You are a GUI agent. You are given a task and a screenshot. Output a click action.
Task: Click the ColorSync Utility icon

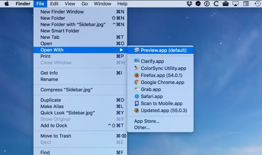pos(137,68)
